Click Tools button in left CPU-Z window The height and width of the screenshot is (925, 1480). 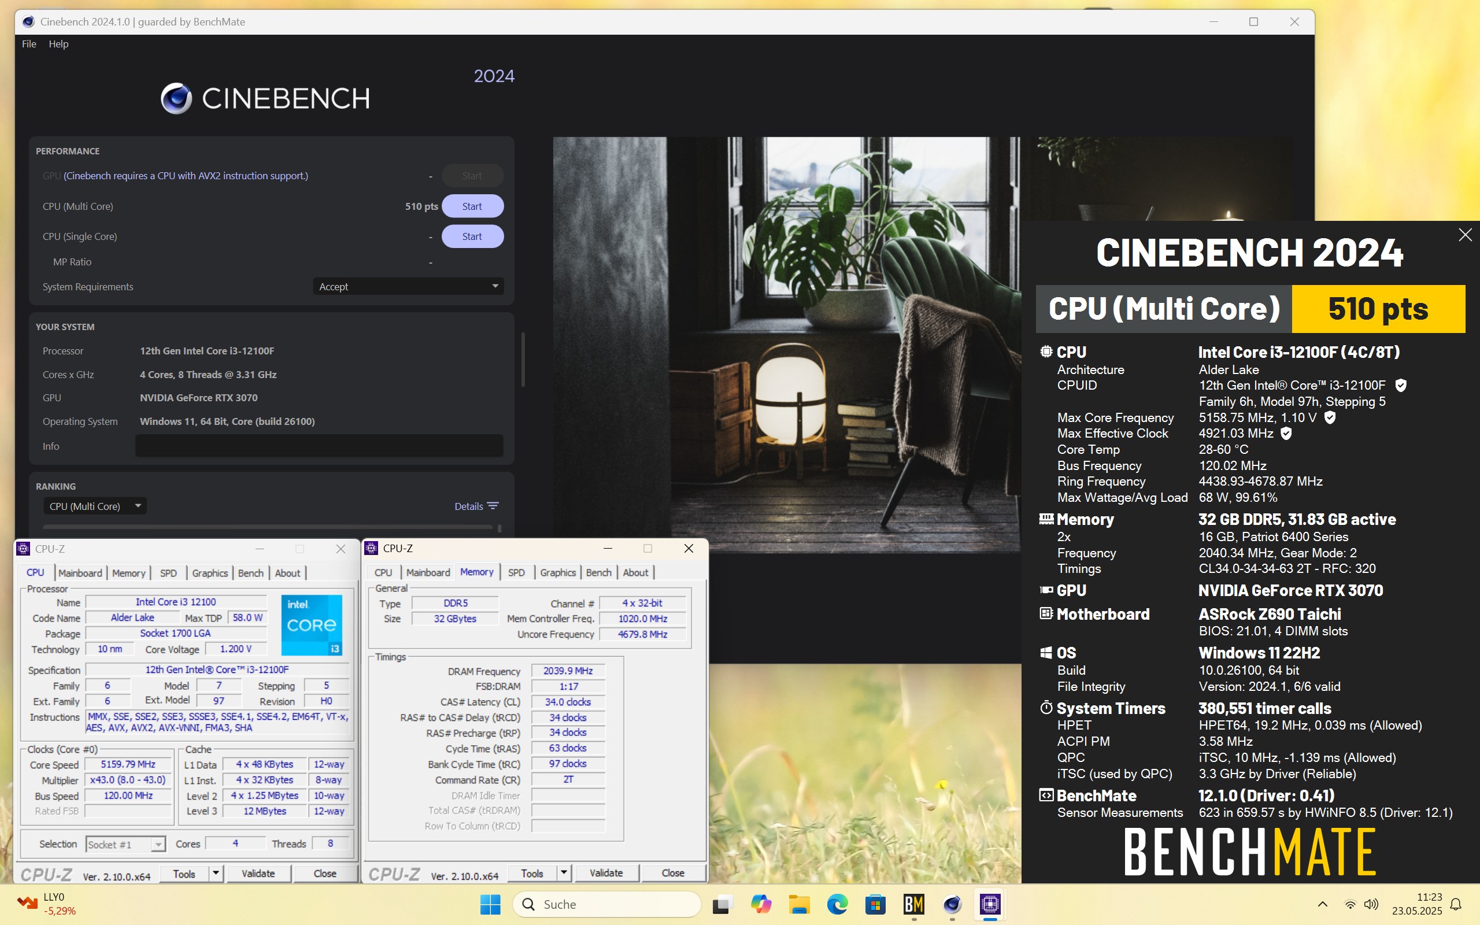[x=184, y=874]
